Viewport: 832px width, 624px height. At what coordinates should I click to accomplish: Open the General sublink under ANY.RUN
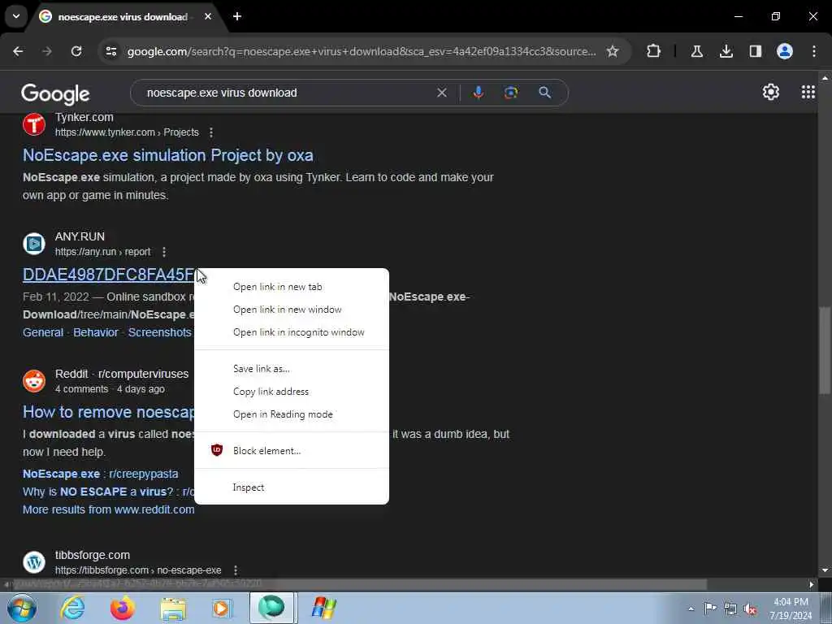point(43,332)
